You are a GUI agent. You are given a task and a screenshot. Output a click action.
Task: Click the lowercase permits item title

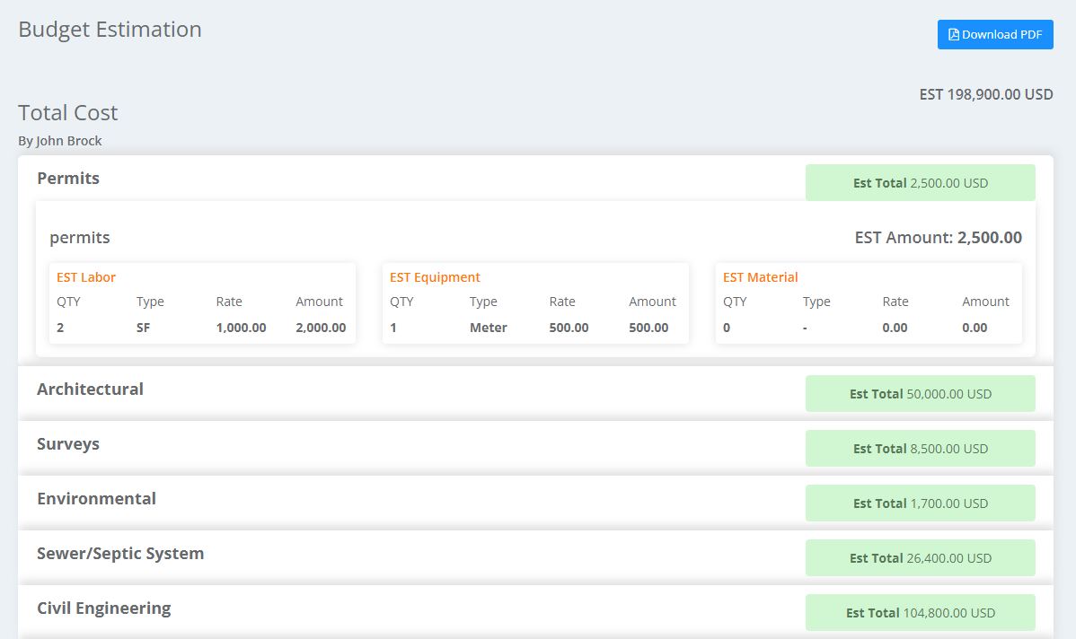tap(80, 238)
